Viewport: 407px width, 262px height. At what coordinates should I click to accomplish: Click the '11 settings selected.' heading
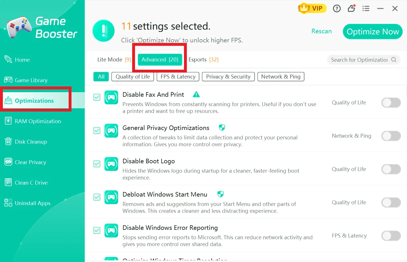(166, 26)
